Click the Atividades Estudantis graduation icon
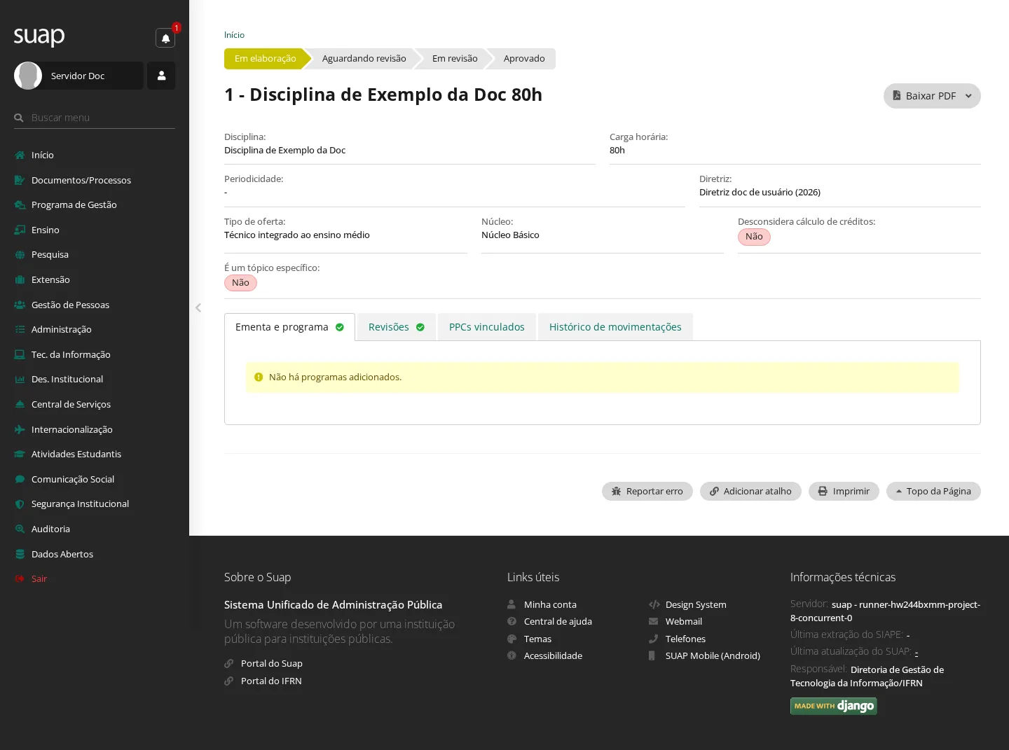Image resolution: width=1009 pixels, height=750 pixels. (20, 454)
